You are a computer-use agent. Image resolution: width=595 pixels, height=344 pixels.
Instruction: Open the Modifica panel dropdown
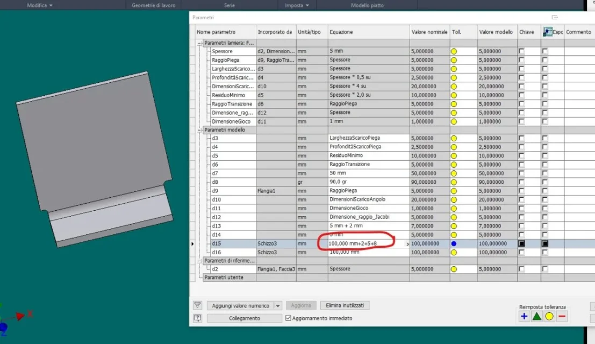point(39,5)
